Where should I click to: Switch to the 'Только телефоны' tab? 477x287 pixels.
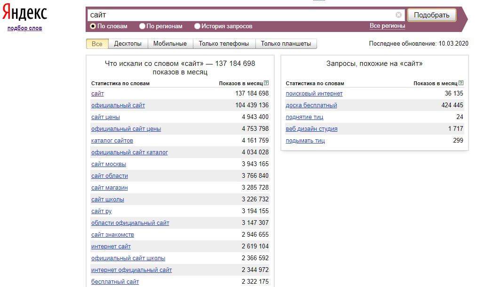224,44
